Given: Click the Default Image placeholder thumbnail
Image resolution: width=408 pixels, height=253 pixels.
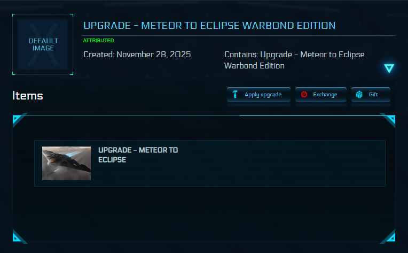Looking at the screenshot, I should [x=43, y=44].
